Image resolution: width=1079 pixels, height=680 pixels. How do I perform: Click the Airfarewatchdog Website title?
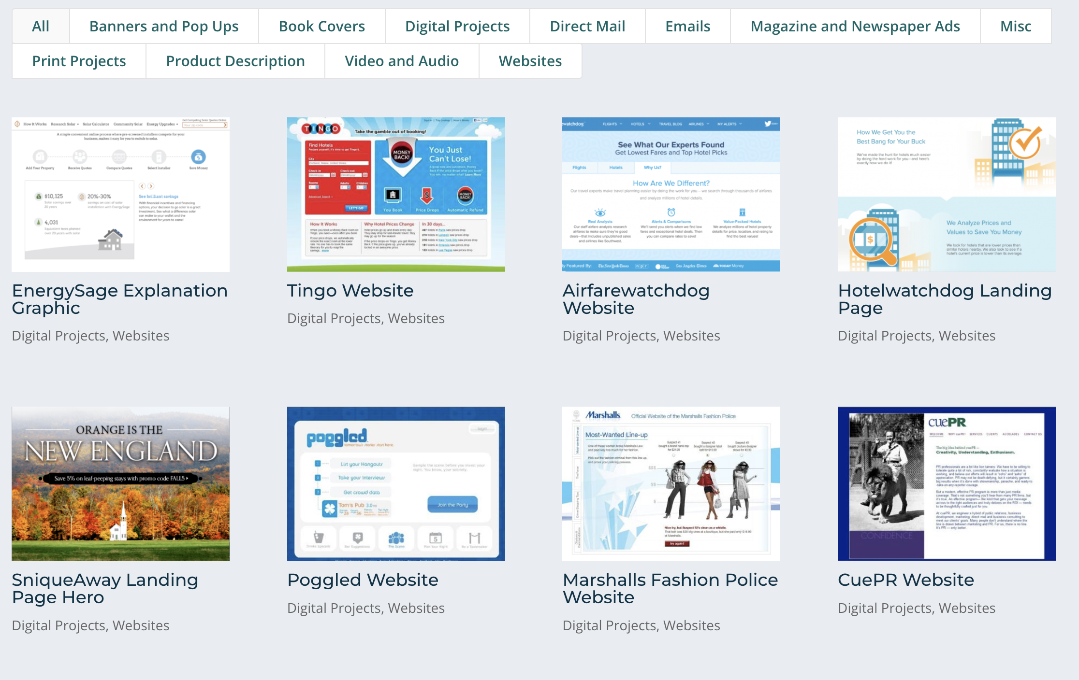coord(636,299)
